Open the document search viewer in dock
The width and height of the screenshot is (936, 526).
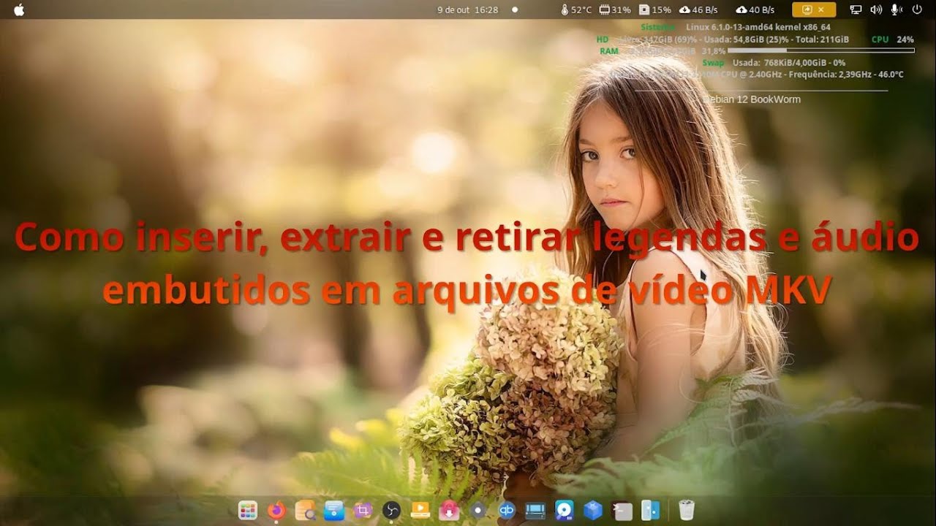pos(305,510)
